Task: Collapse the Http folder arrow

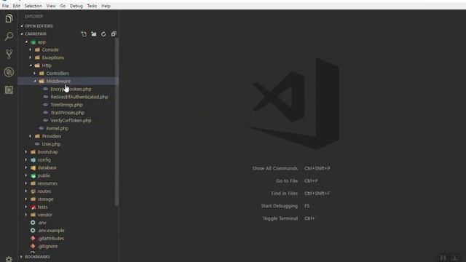Action: click(x=31, y=65)
